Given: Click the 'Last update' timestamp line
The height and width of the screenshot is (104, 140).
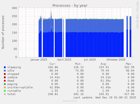Looking at the screenshot, I should pos(105,98).
